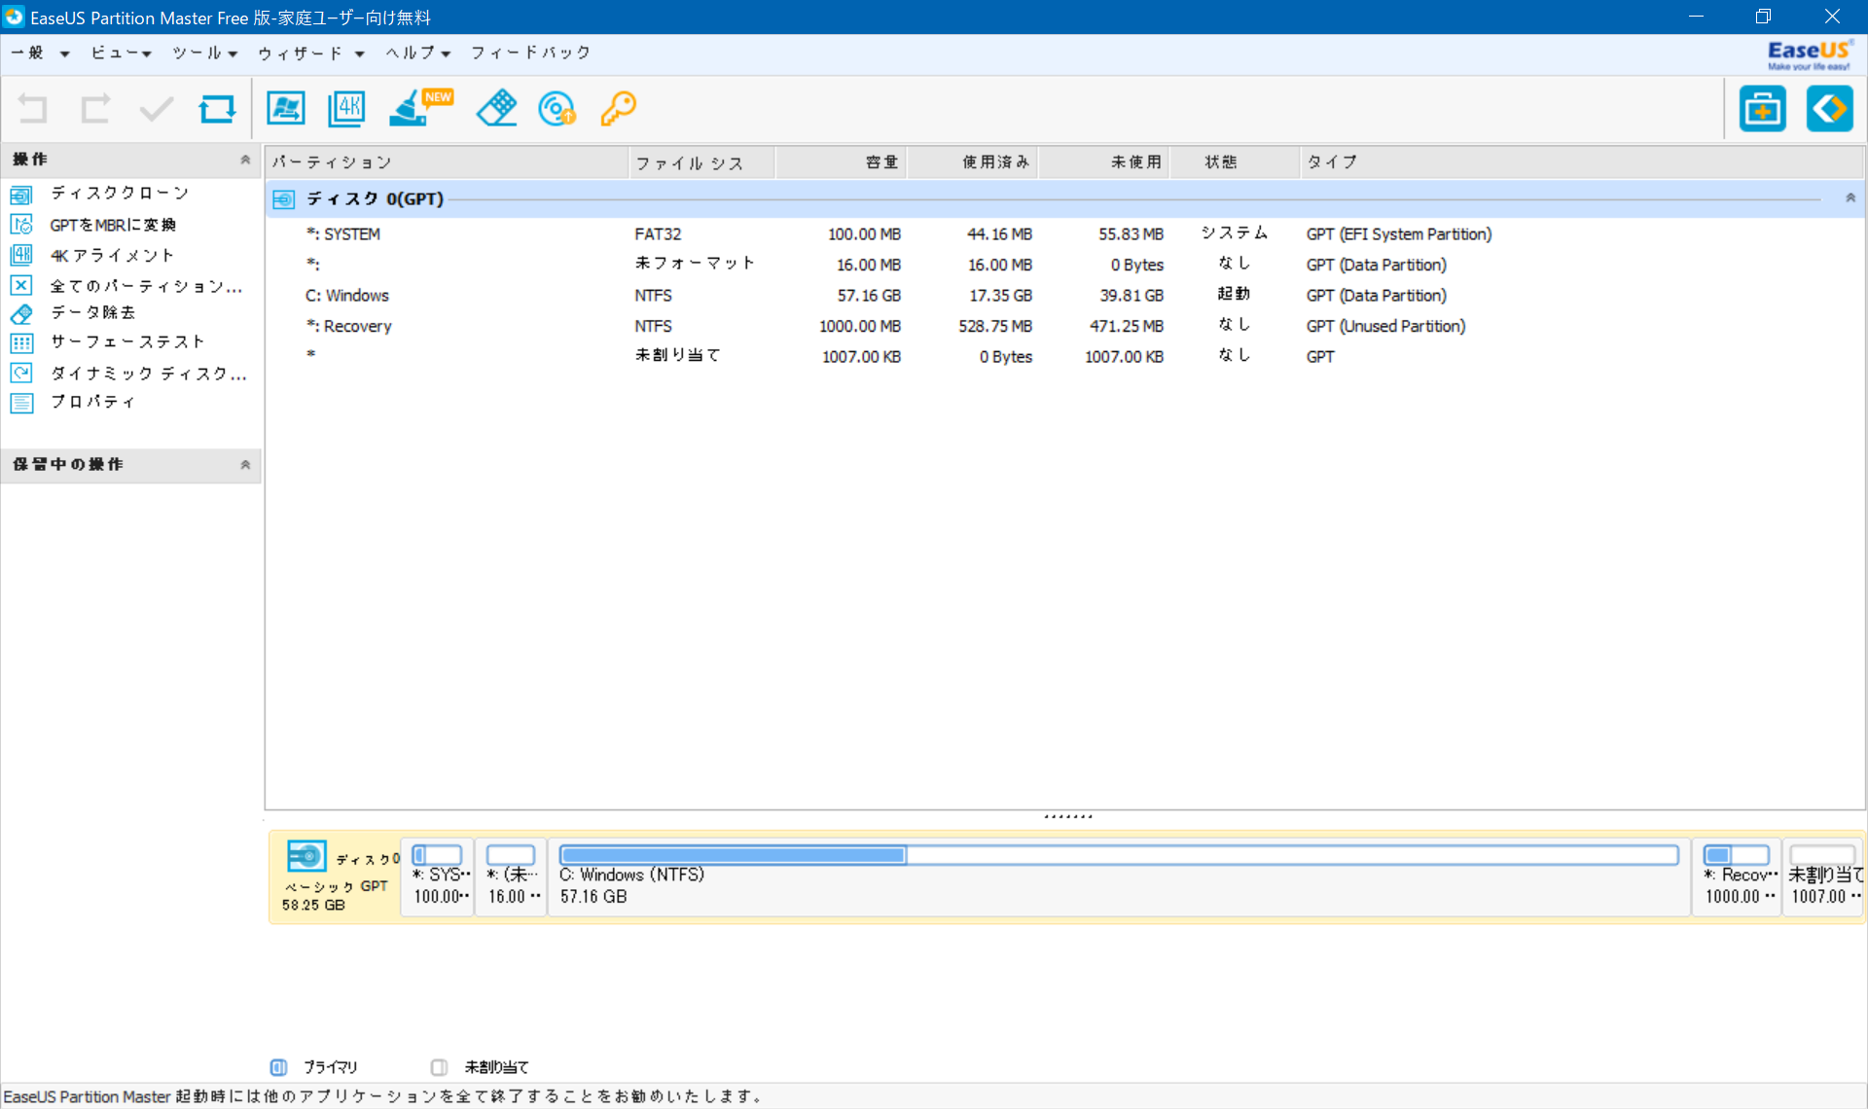Image resolution: width=1868 pixels, height=1109 pixels.
Task: Click the Refresh disk icon in toolbar
Action: click(217, 109)
